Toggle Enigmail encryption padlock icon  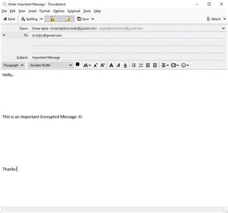click(52, 19)
